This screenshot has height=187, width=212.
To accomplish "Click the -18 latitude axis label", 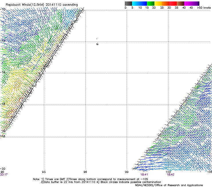I will point(3,136).
